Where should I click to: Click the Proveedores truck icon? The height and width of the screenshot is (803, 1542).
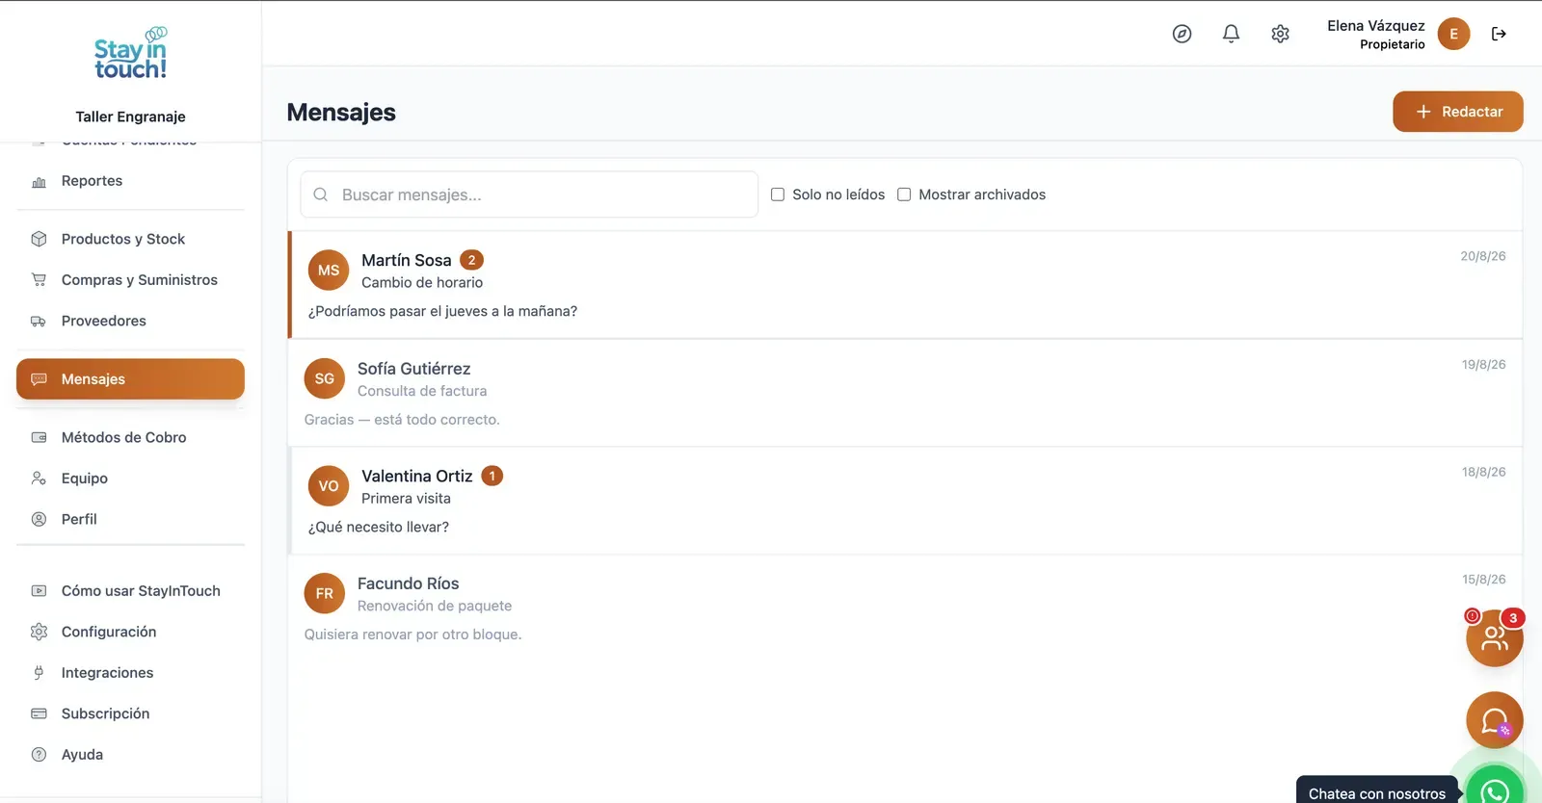point(39,321)
